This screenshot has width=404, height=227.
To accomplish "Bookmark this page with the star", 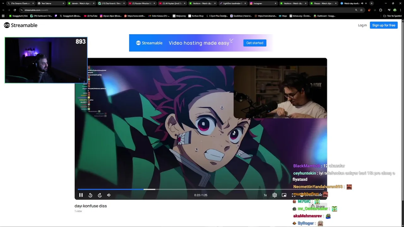I will click(361, 10).
